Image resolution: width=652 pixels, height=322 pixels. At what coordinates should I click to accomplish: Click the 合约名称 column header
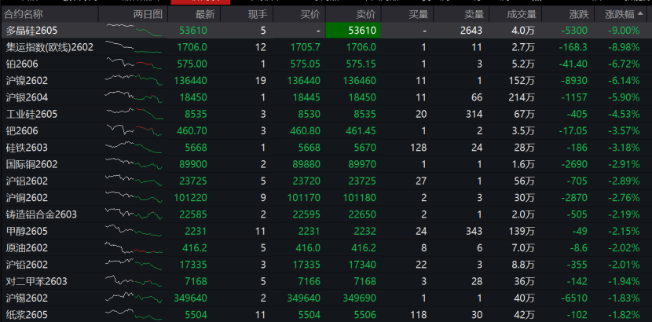click(x=24, y=14)
